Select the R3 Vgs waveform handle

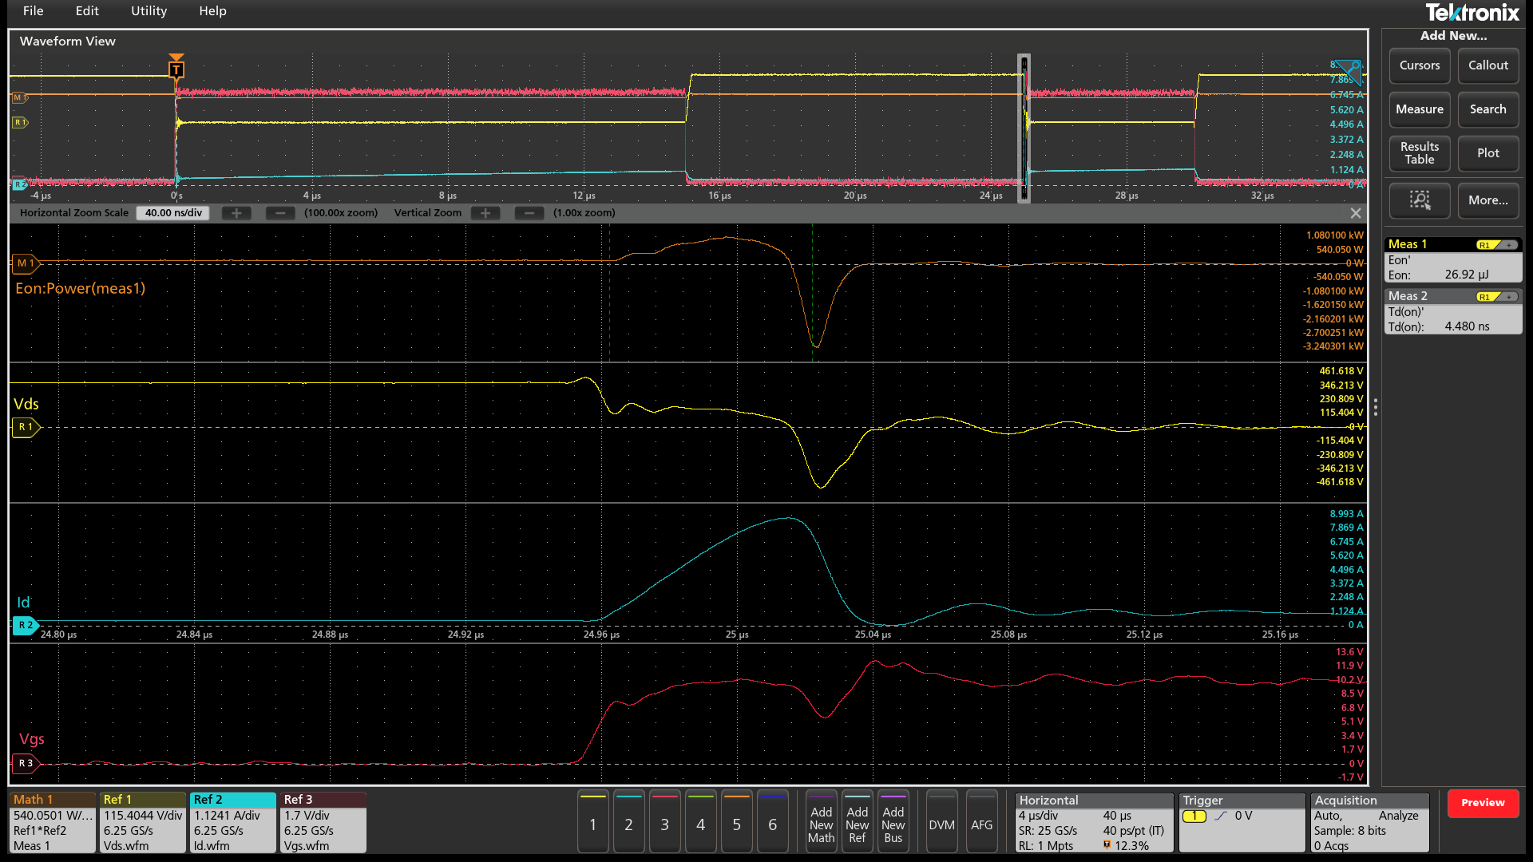(x=25, y=763)
